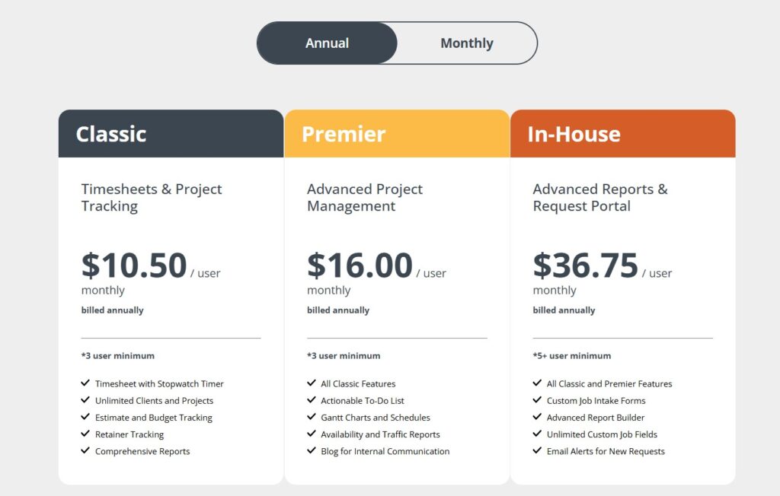Viewport: 780px width, 496px height.
Task: Click the checkmark beside Advanced Report Builder
Action: pos(538,417)
